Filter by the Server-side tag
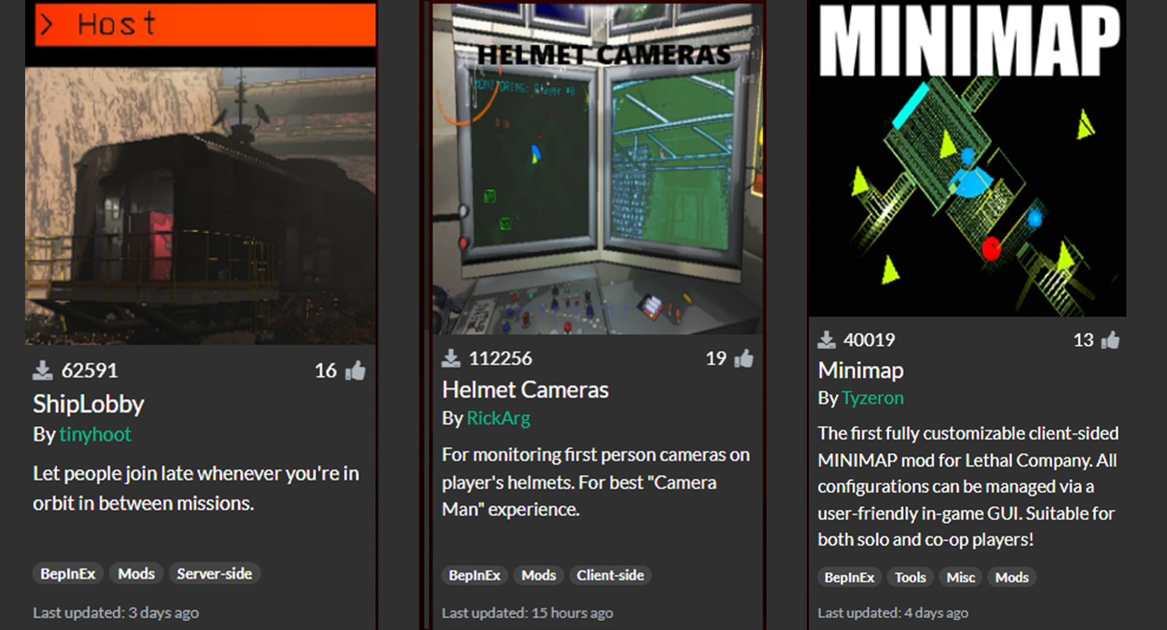This screenshot has width=1167, height=630. 214,574
